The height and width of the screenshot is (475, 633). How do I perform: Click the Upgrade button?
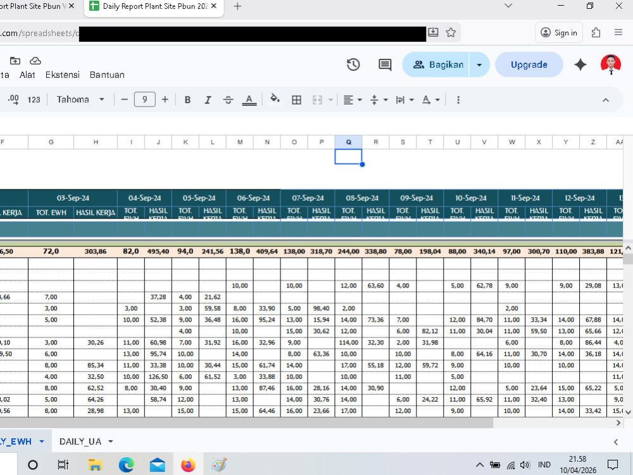529,65
